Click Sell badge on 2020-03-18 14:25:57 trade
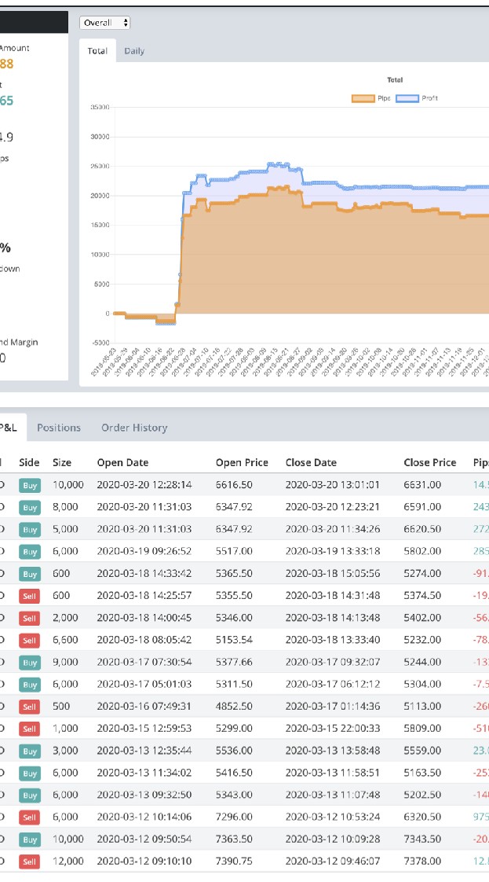This screenshot has height=882, width=489. [x=30, y=596]
